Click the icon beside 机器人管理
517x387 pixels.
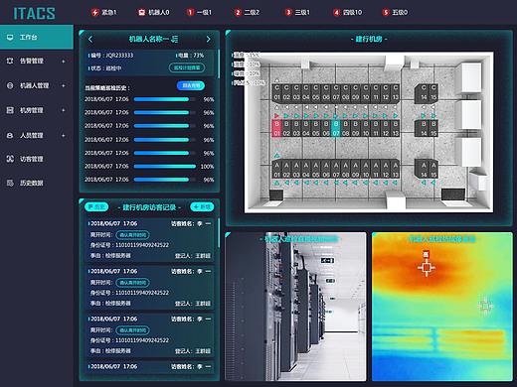pyautogui.click(x=10, y=85)
